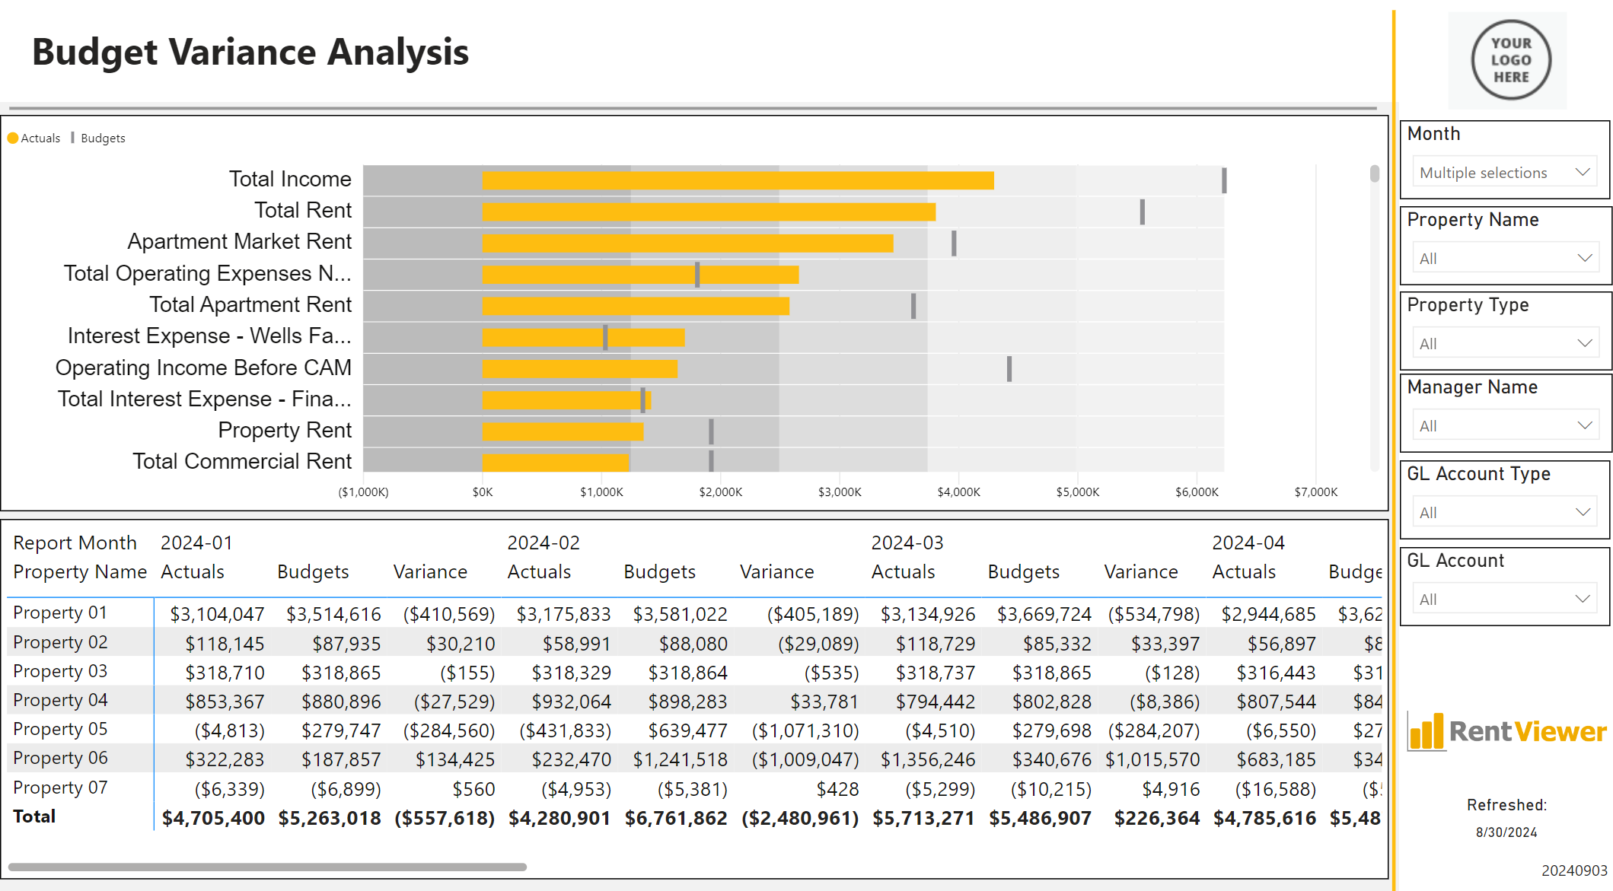Click the 'Your Logo Here' placeholder image

1510,60
